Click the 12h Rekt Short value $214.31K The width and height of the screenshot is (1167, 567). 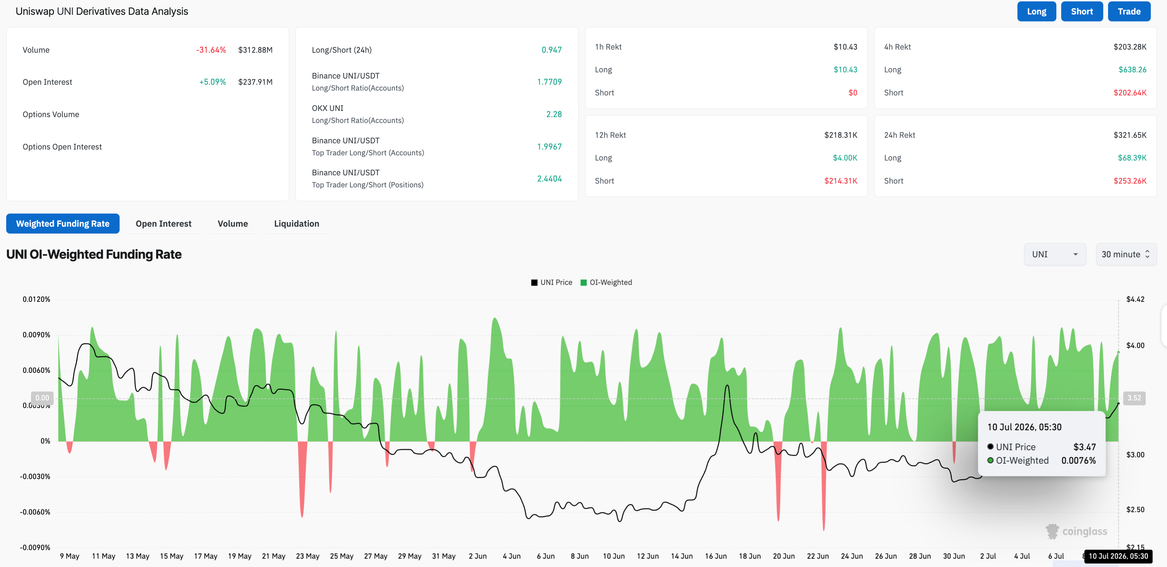click(x=841, y=181)
